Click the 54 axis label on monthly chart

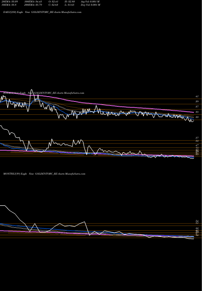click(x=197, y=221)
